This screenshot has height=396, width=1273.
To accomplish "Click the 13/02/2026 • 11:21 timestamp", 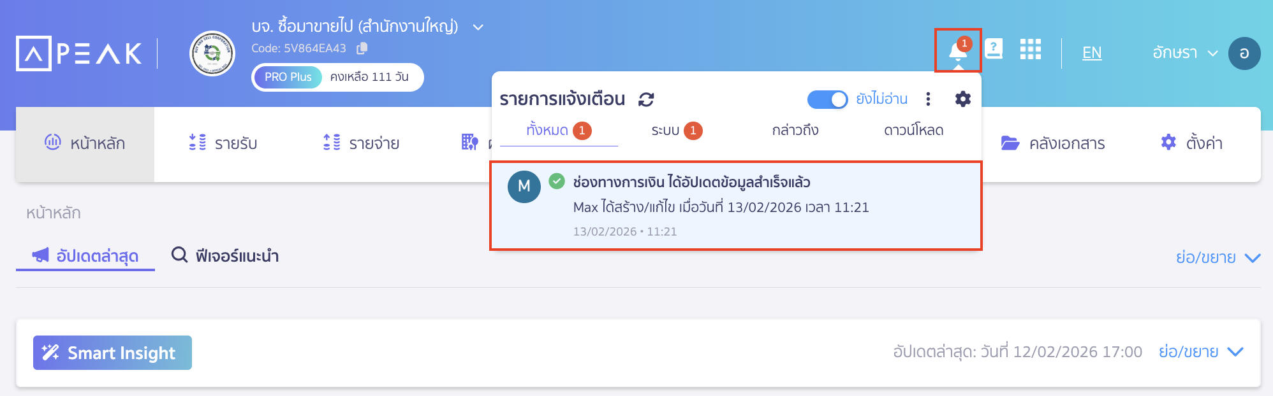I will click(x=625, y=232).
